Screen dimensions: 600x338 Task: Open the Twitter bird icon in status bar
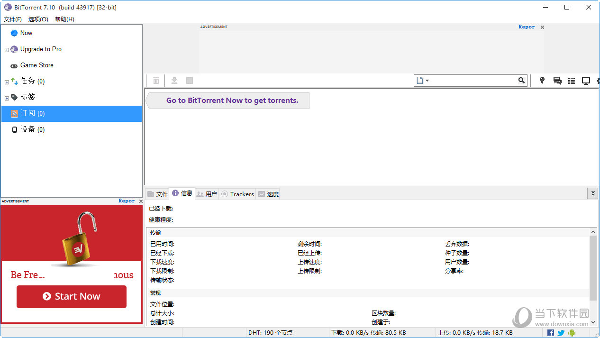point(561,333)
